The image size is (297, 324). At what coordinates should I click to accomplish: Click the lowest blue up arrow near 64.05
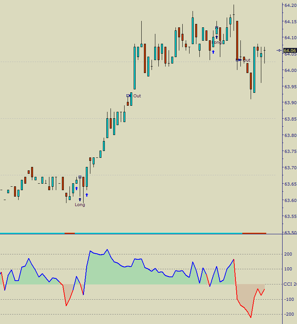[x=213, y=52]
